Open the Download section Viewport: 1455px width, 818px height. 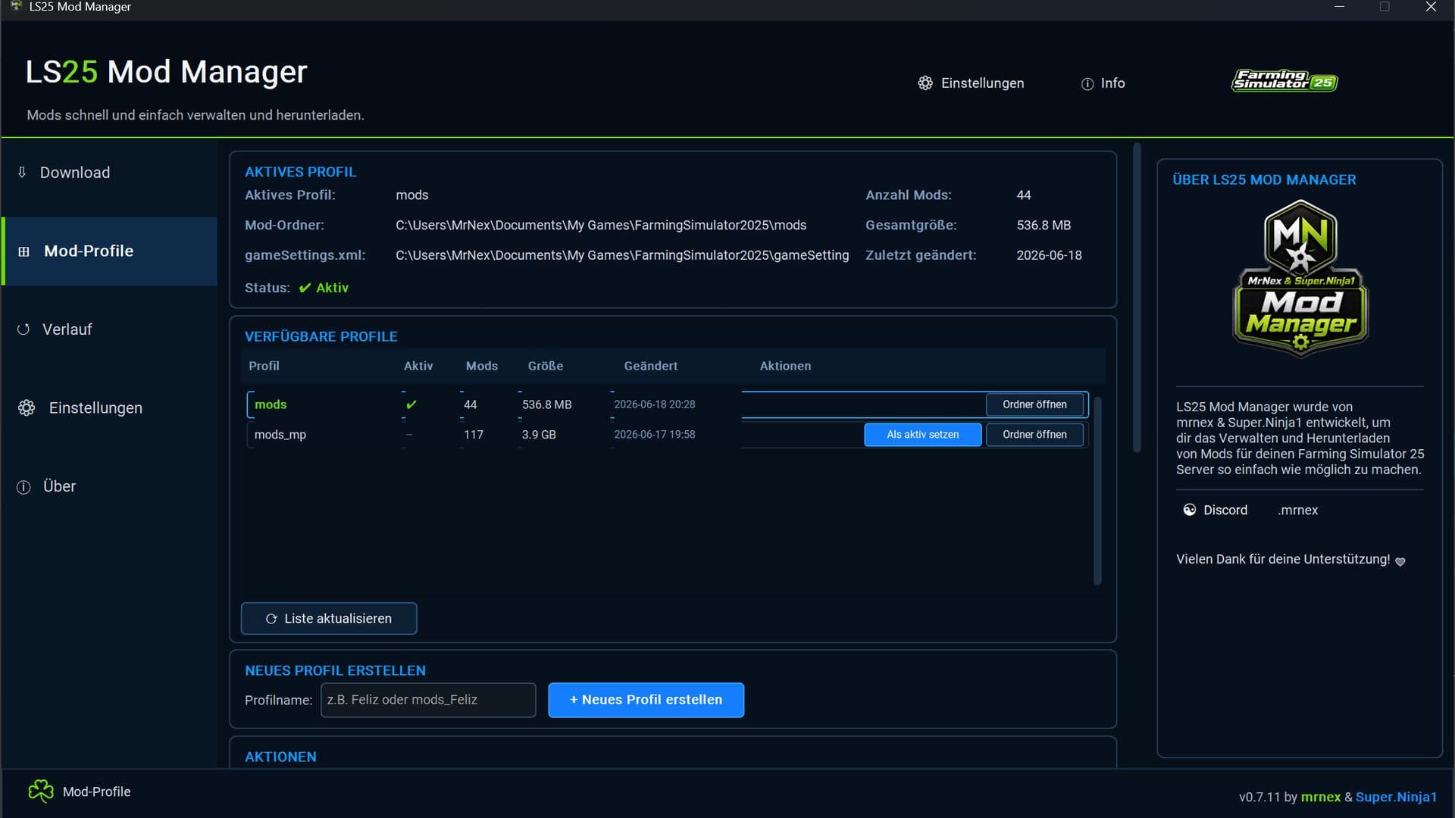click(109, 173)
